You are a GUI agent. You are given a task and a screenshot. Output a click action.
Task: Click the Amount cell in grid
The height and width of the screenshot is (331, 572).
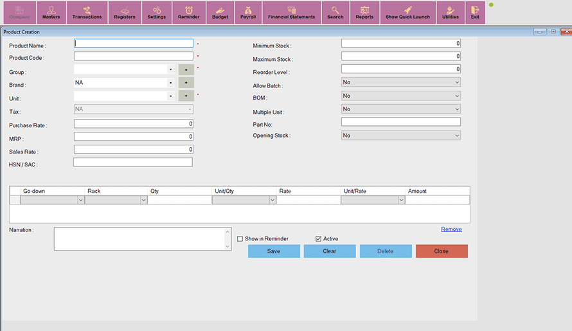[x=438, y=200]
